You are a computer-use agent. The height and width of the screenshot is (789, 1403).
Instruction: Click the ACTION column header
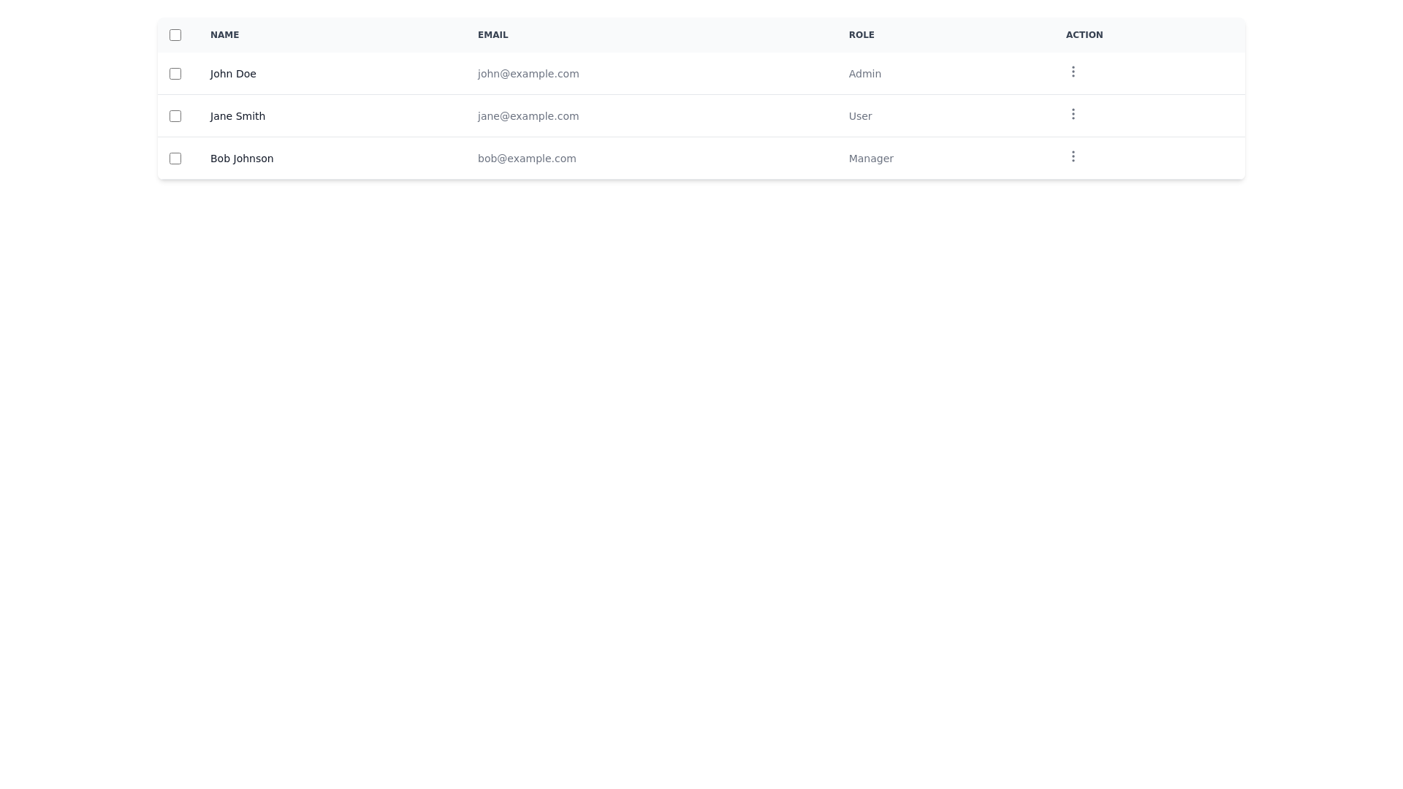point(1084,34)
